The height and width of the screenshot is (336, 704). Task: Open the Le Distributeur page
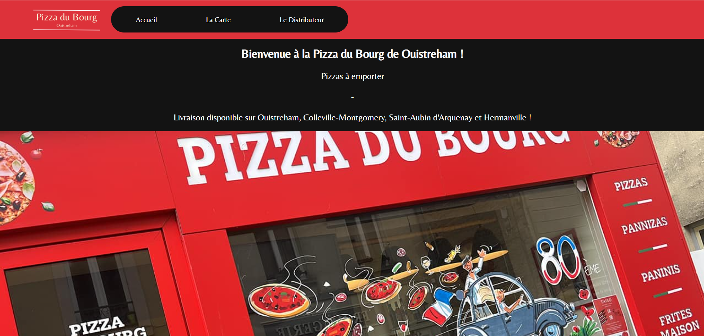click(x=302, y=20)
